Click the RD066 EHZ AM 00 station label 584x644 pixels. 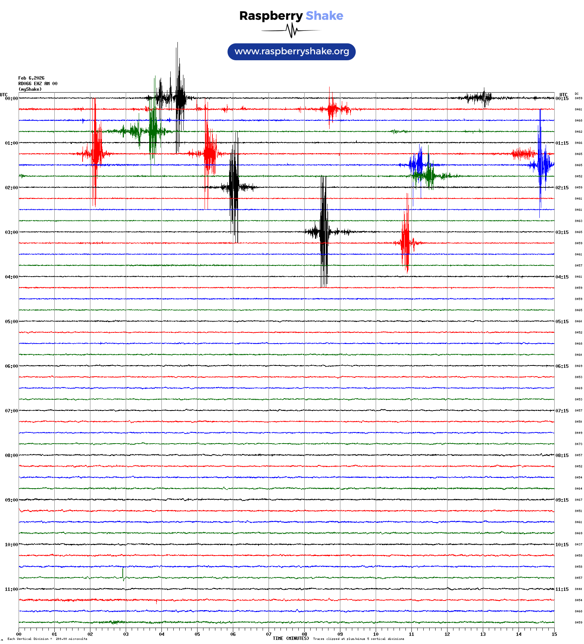tap(38, 84)
